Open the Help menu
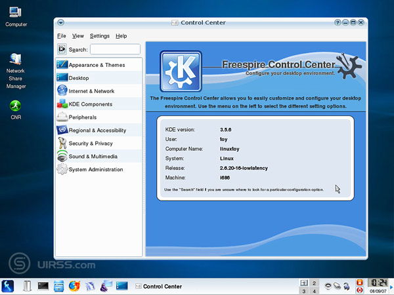 click(121, 36)
